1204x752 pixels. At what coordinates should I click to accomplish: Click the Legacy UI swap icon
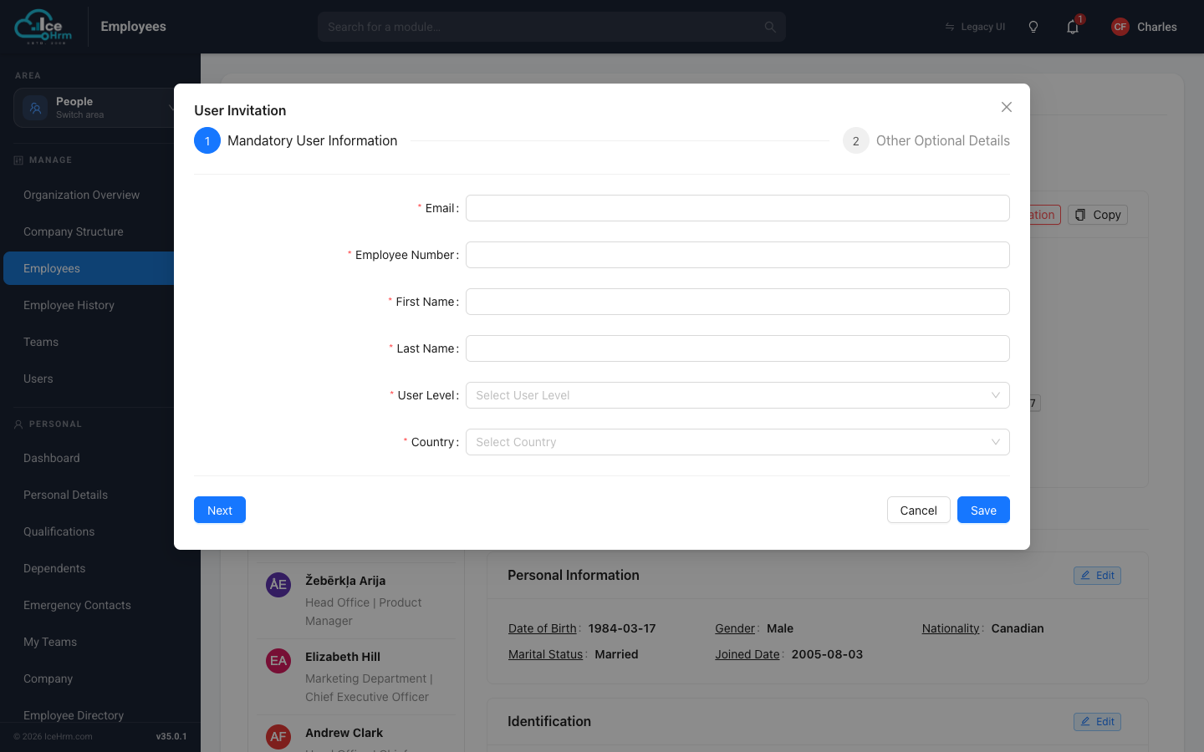click(x=950, y=27)
